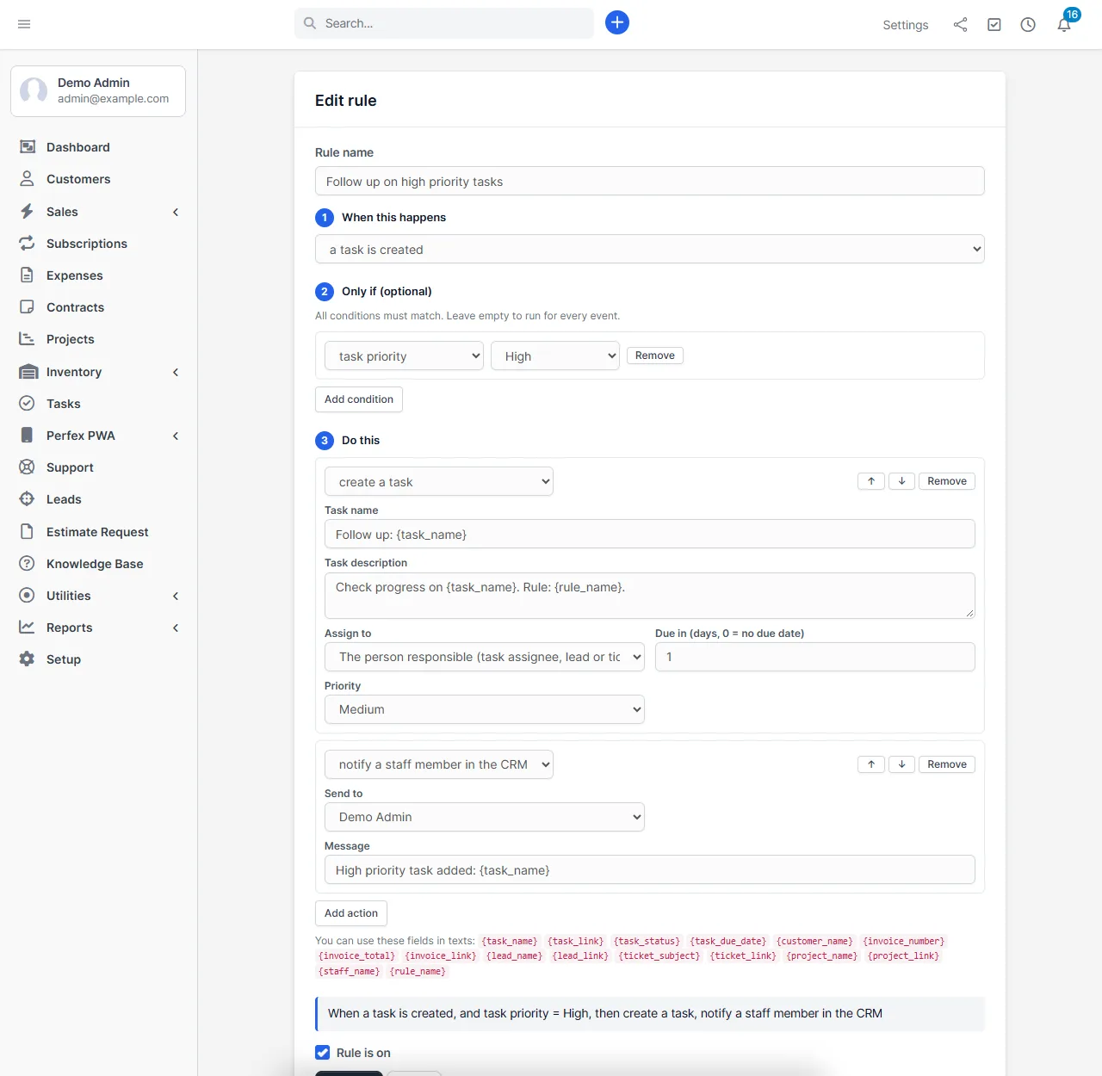
Task: Click the blue plus quick-create icon
Action: pos(617,22)
